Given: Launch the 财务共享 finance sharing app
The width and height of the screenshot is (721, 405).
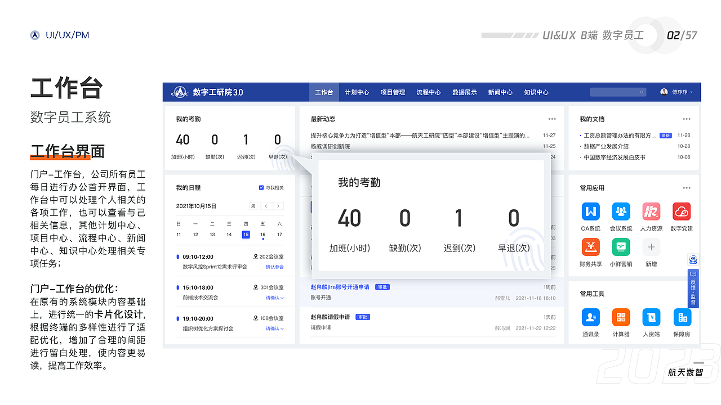Looking at the screenshot, I should click(590, 246).
